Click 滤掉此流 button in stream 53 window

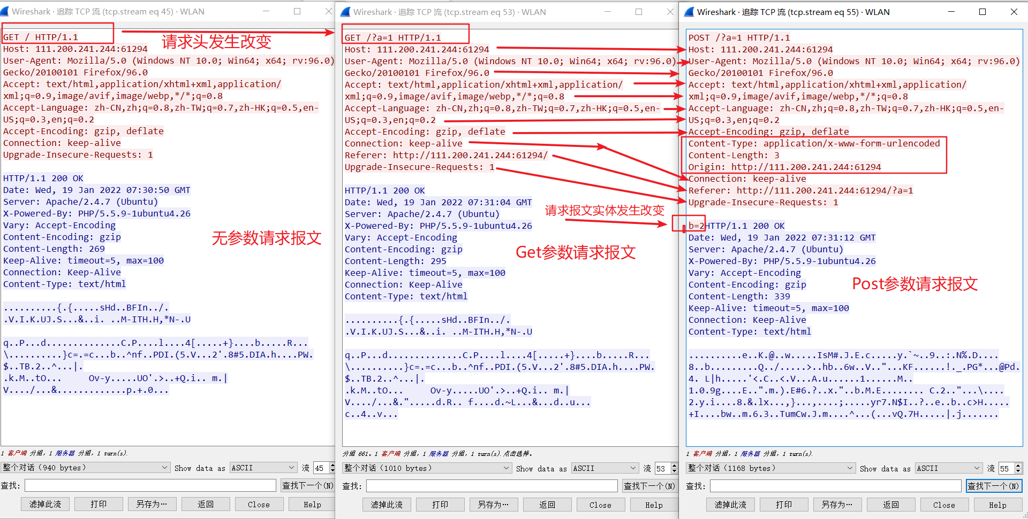(387, 505)
